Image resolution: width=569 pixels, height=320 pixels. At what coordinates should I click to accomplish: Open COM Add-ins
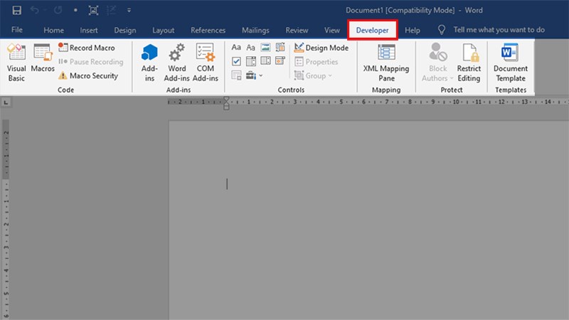[x=205, y=61]
